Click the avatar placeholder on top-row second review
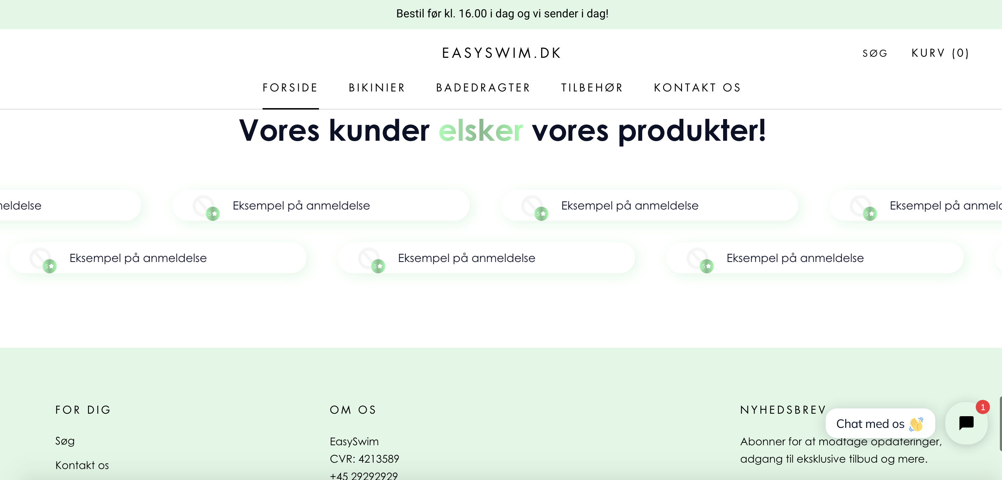 click(203, 205)
